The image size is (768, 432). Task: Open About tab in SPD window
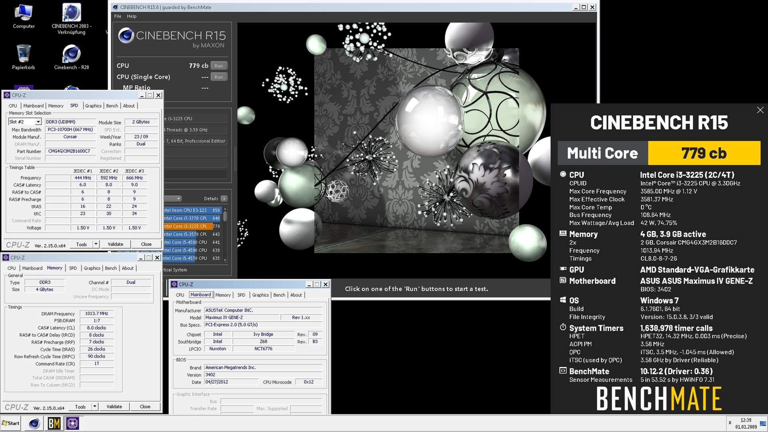click(x=129, y=106)
